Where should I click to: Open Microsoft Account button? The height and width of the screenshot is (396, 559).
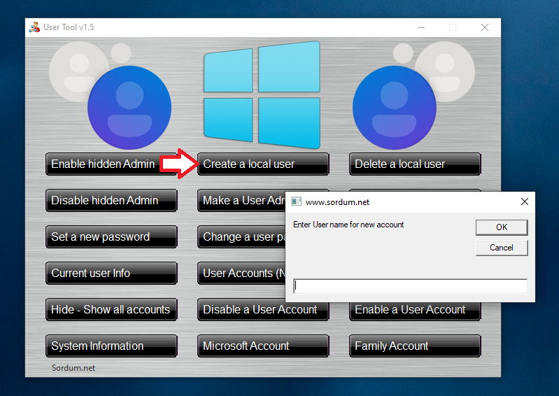click(263, 346)
